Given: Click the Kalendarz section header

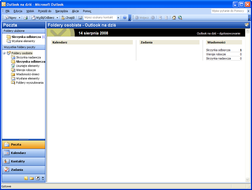Looking at the screenshot, I should (x=92, y=42).
